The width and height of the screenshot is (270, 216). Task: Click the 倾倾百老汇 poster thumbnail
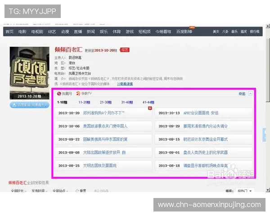pos(29,73)
